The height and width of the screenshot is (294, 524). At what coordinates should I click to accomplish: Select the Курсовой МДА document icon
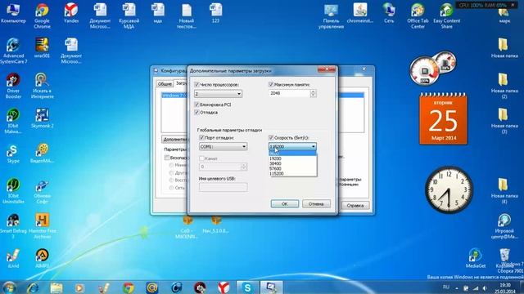tap(129, 16)
